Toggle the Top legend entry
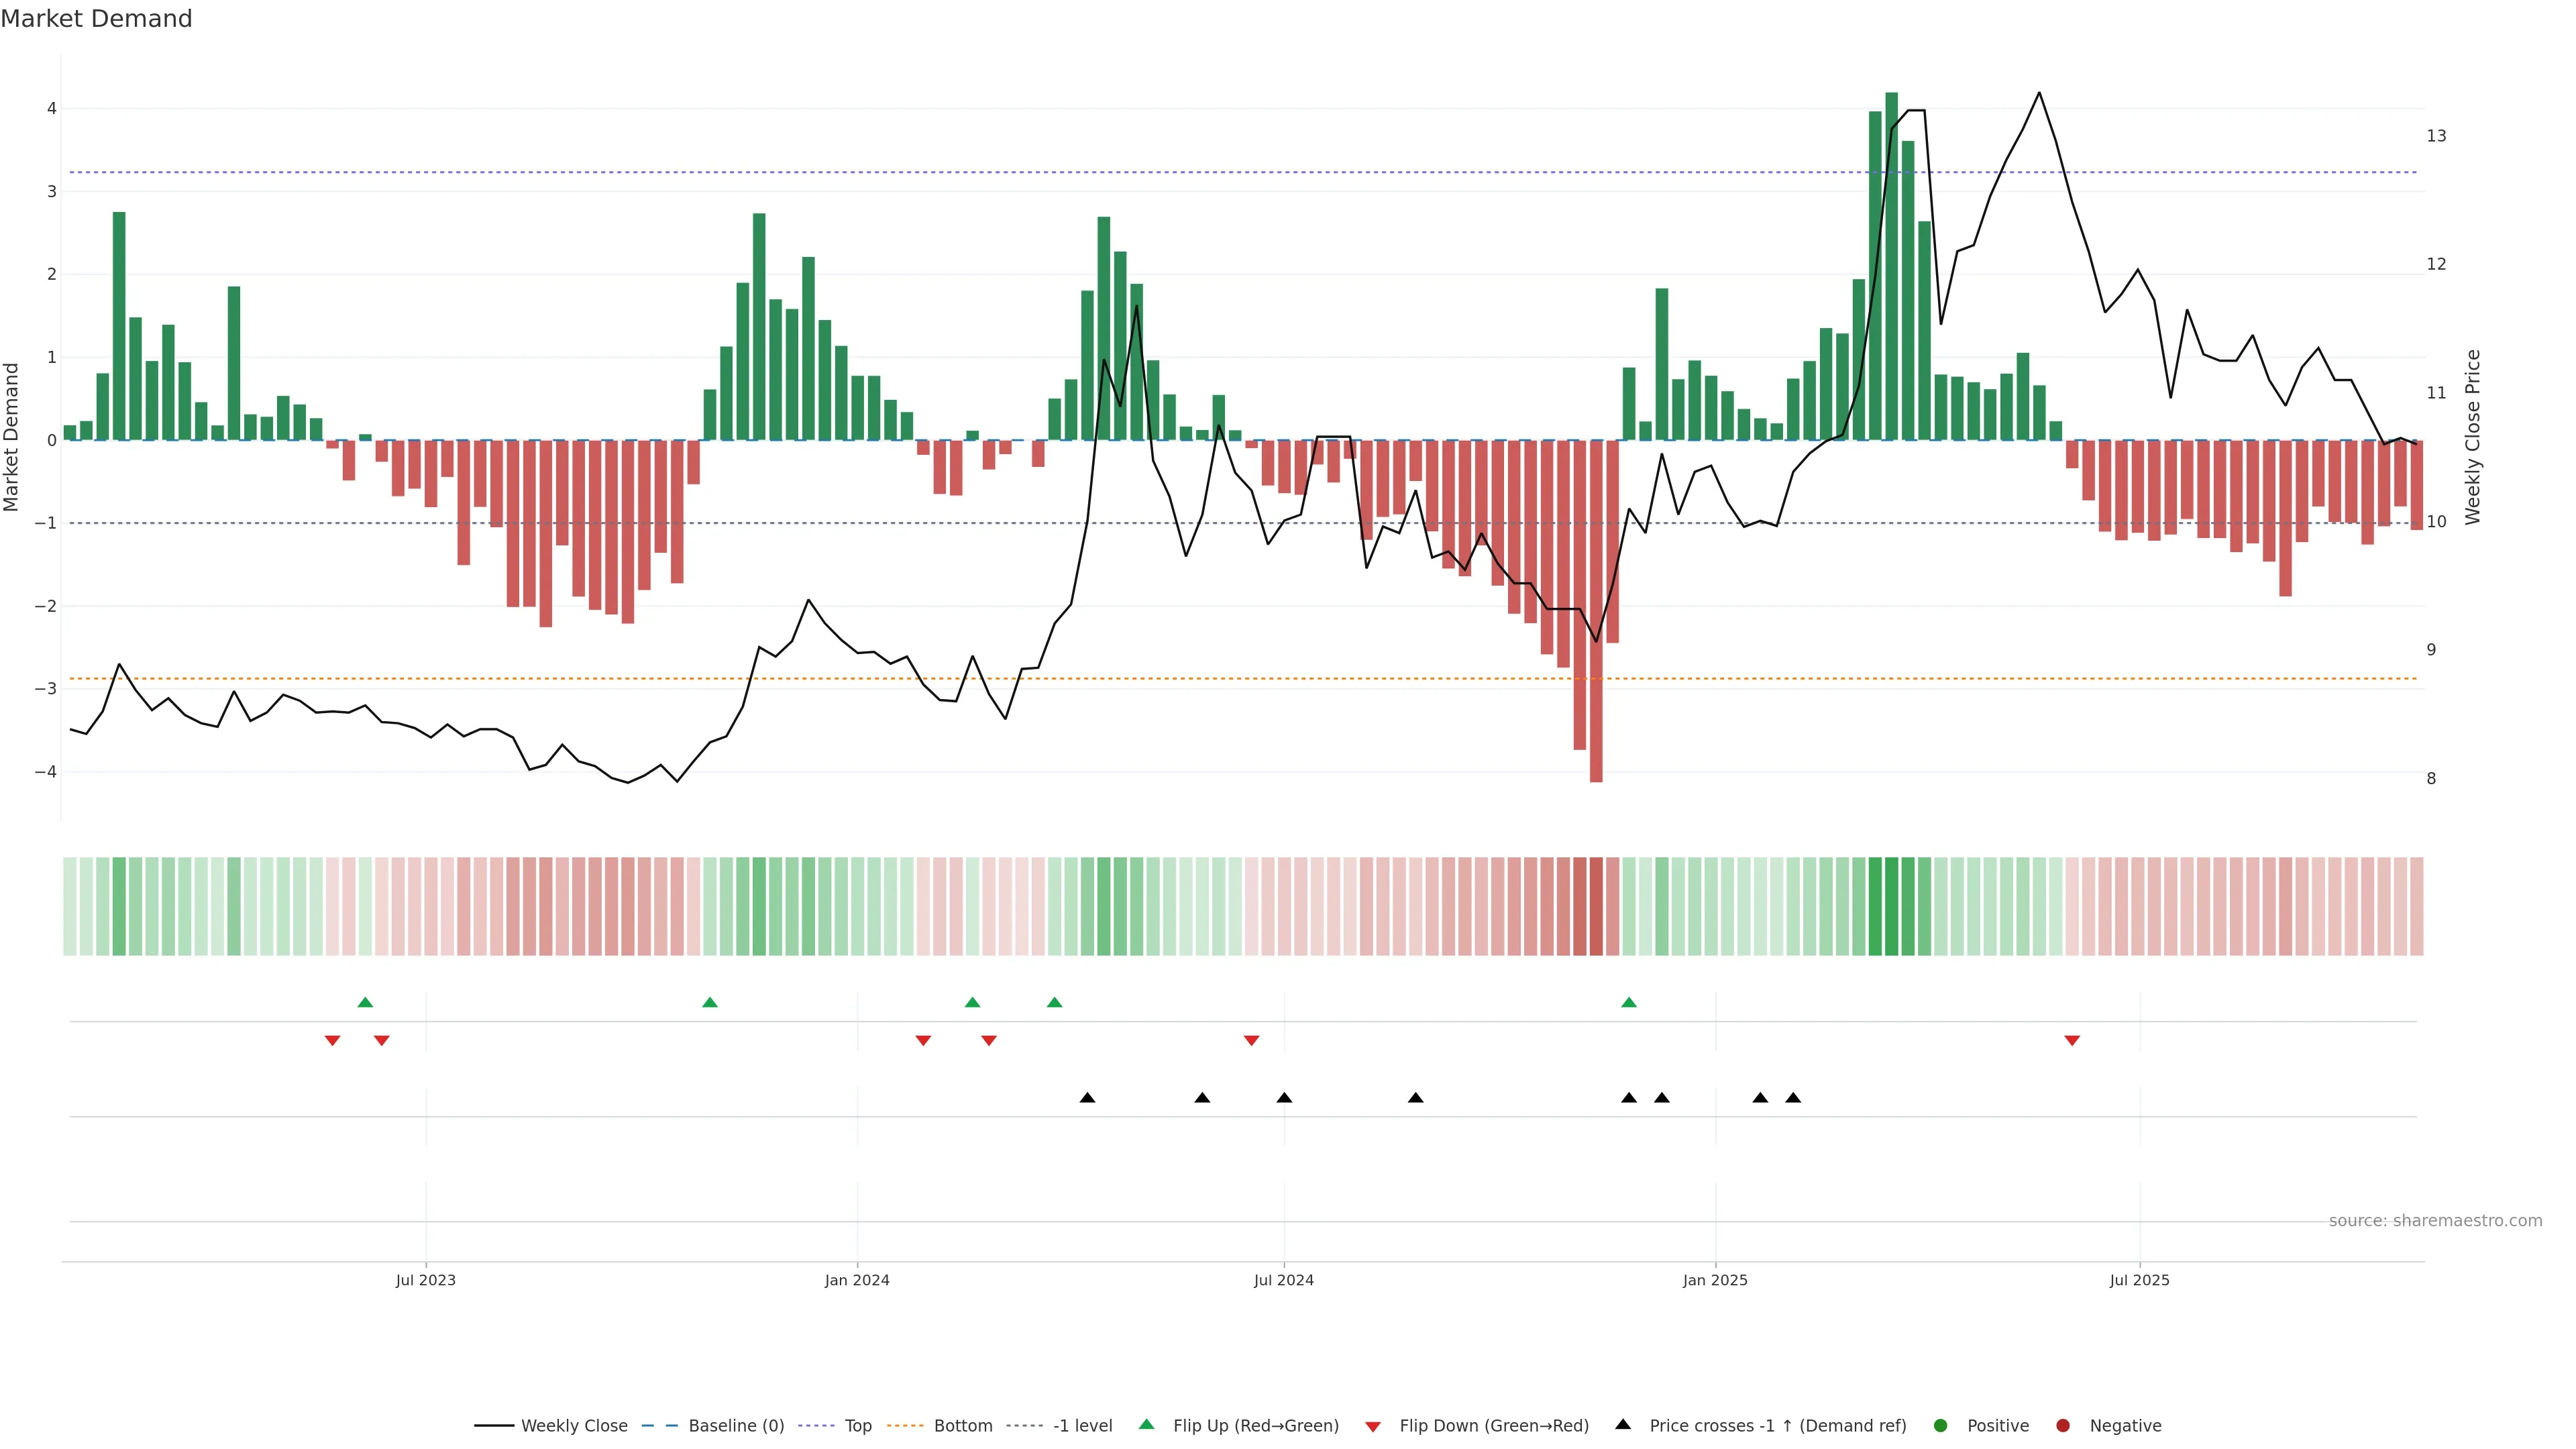 coord(857,1425)
